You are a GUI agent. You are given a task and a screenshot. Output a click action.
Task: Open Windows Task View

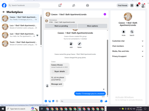tap(42, 109)
